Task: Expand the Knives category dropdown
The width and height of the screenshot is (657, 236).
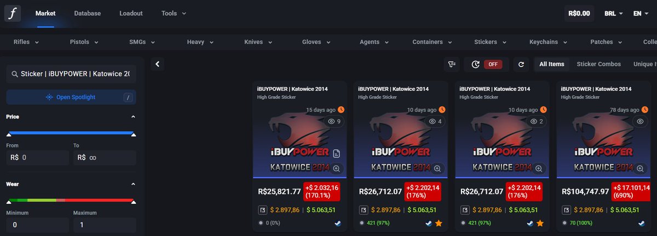Action: 258,42
